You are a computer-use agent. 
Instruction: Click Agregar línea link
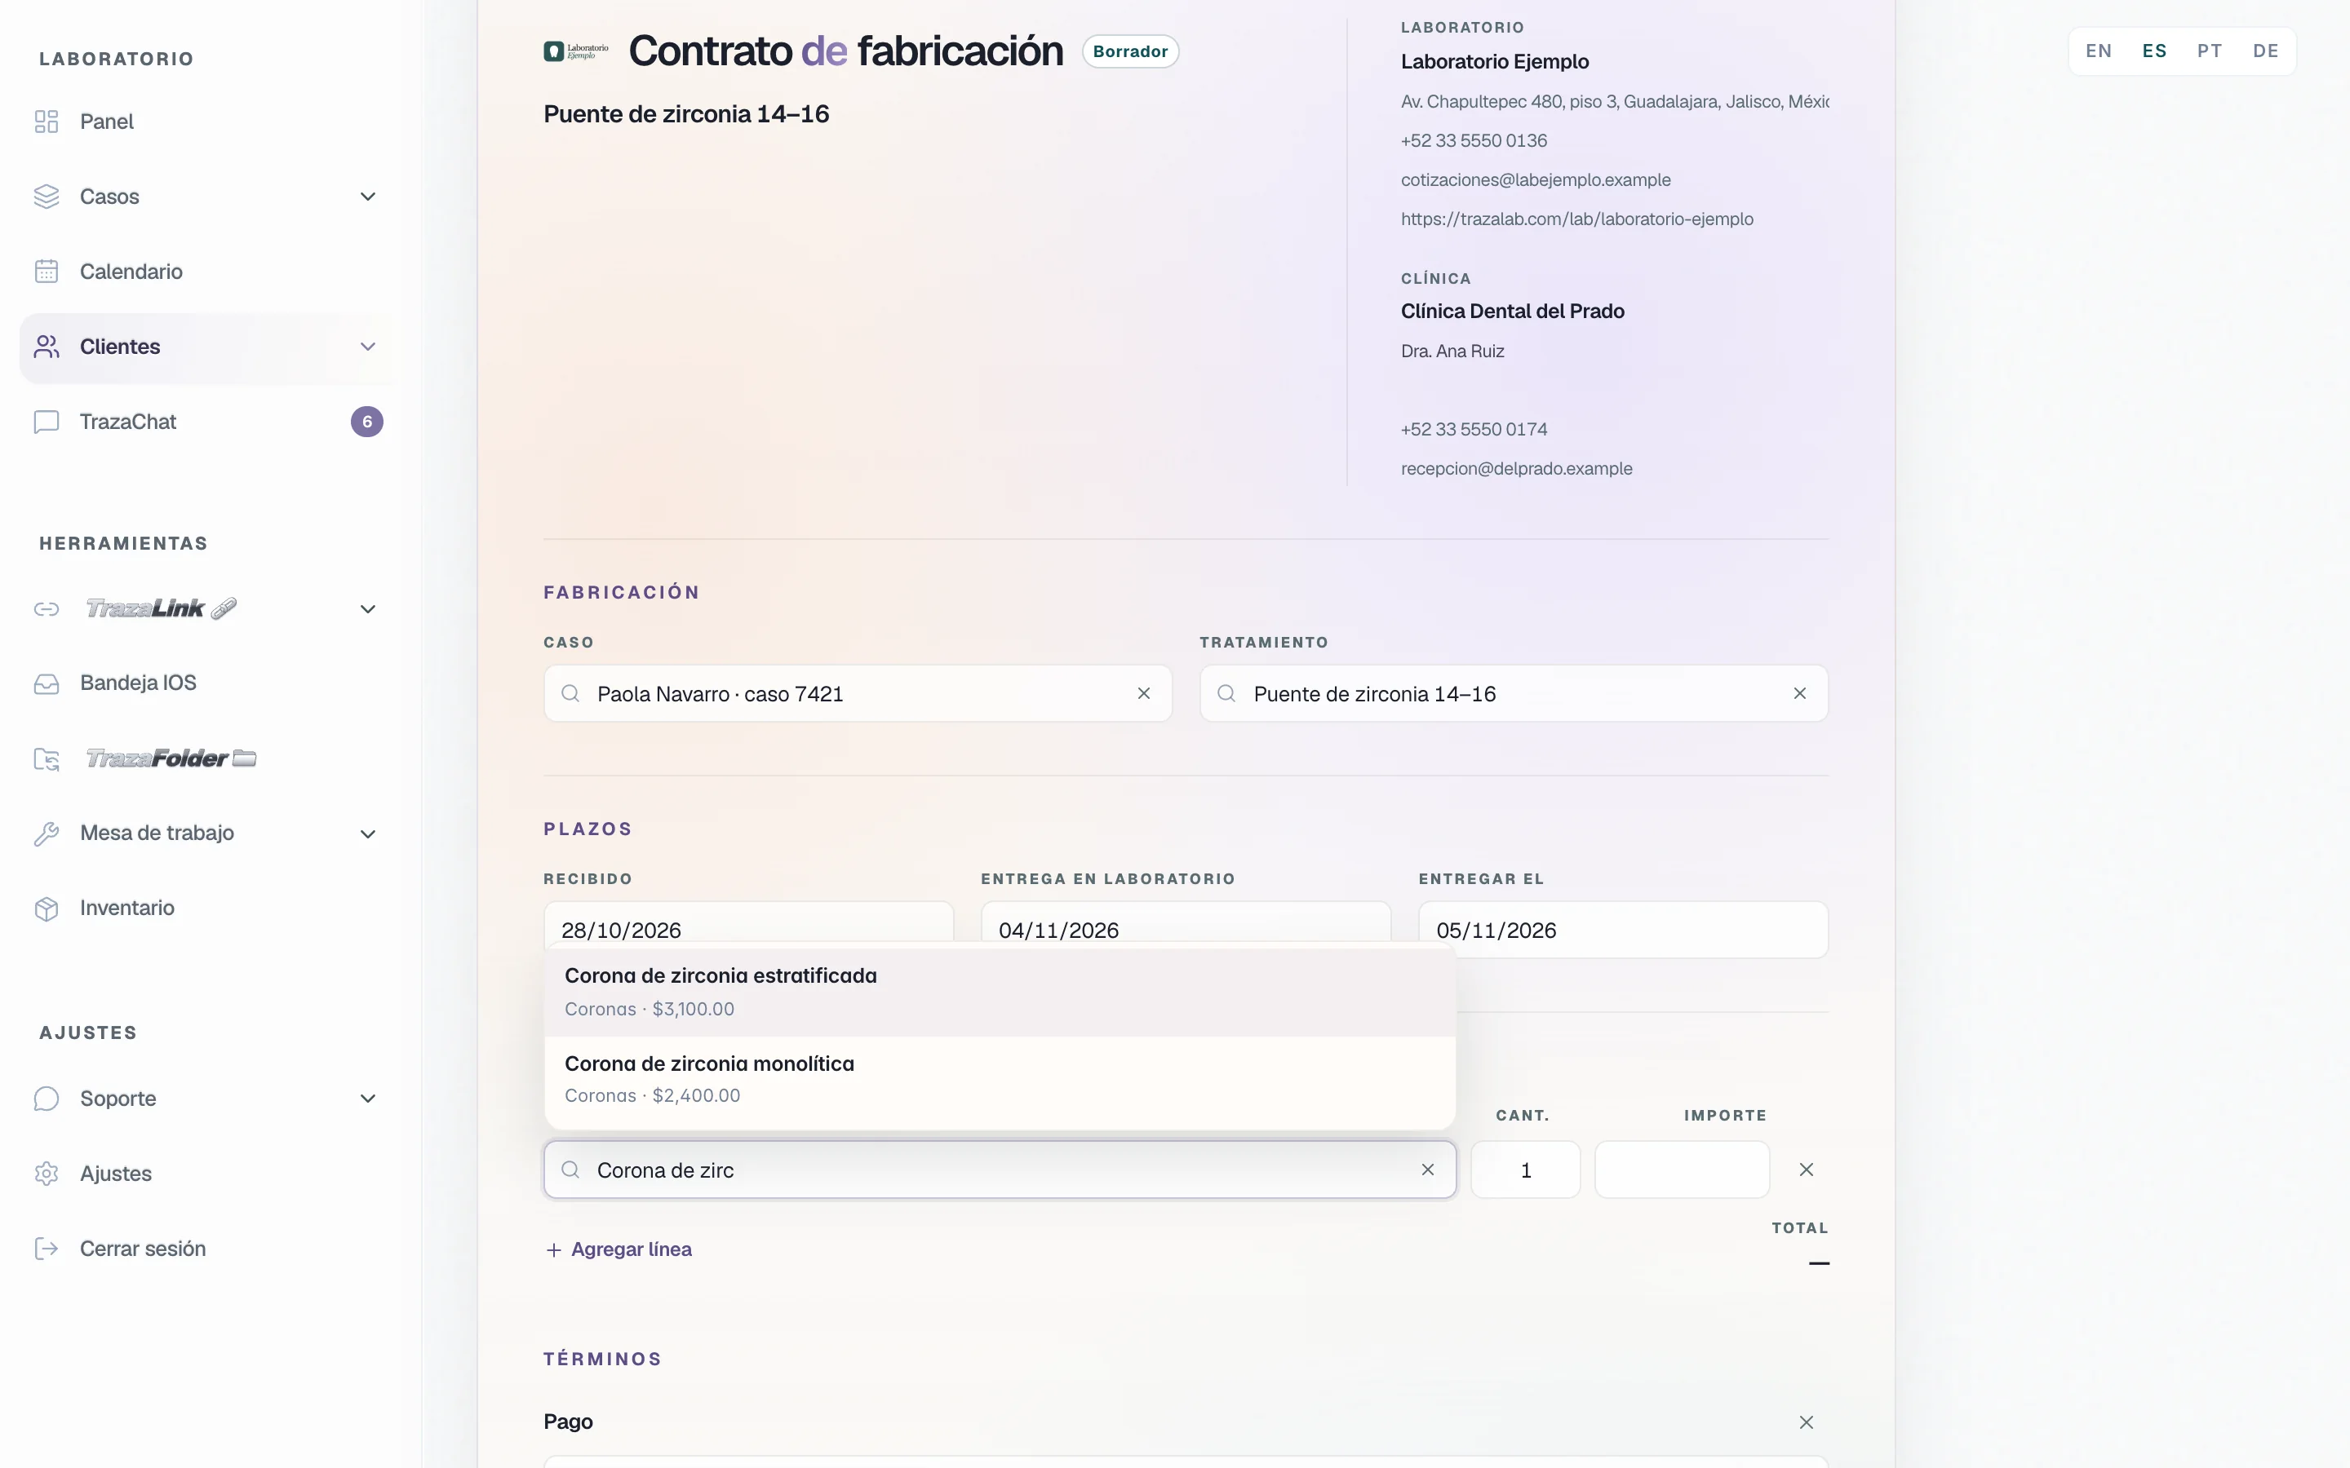tap(619, 1249)
